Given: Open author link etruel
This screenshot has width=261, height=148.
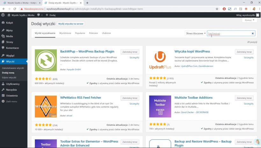Looking at the screenshot, I should click(x=69, y=116).
